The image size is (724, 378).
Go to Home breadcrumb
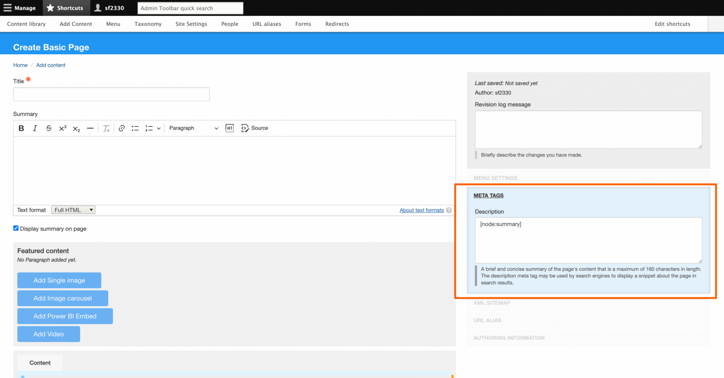(20, 65)
